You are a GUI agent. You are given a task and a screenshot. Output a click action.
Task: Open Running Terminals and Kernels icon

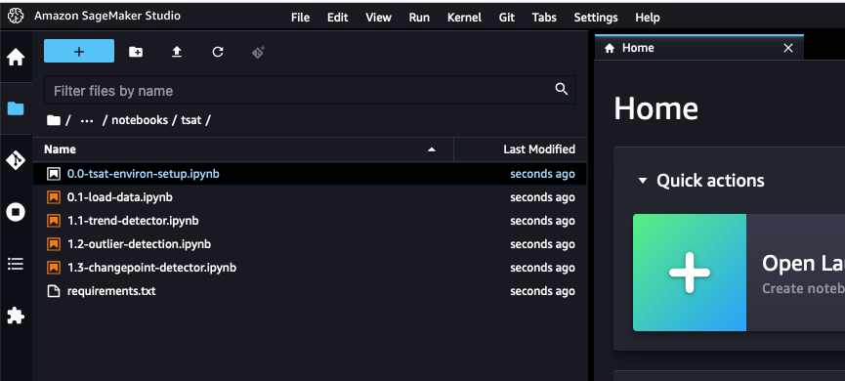coord(16,212)
